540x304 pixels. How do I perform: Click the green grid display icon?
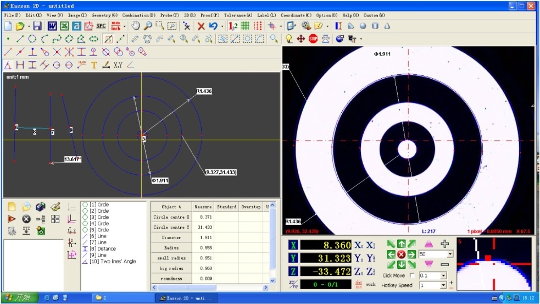tap(245, 26)
